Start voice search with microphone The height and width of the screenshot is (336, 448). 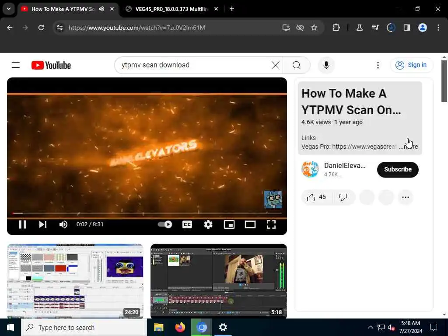(x=326, y=65)
